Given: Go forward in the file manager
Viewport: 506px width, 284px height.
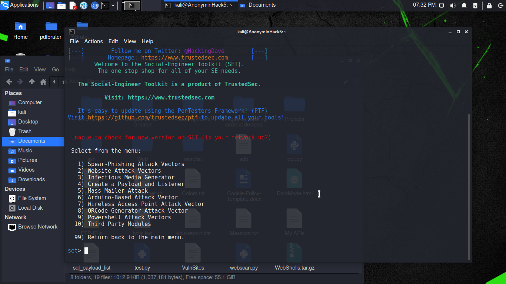Looking at the screenshot, I should (20, 82).
